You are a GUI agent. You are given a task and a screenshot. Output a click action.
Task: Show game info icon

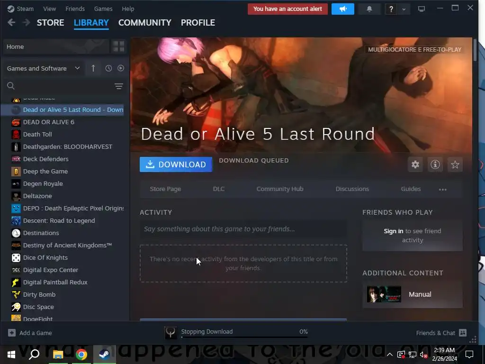[x=435, y=164]
